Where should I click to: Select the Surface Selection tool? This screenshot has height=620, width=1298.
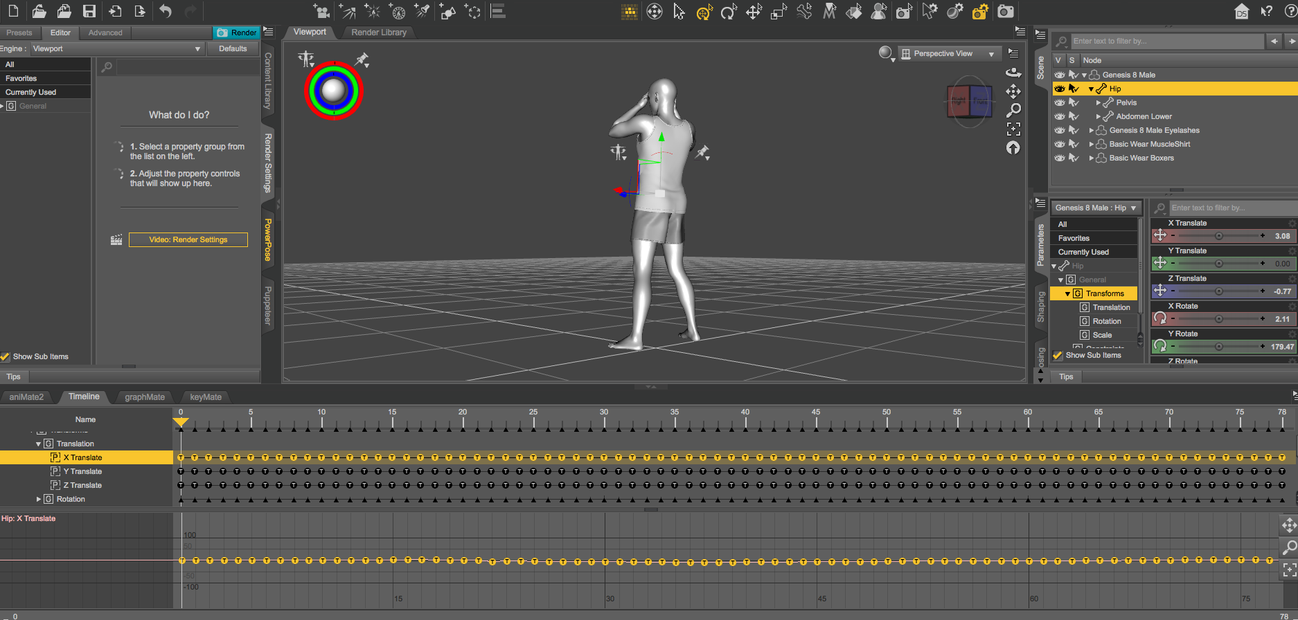[854, 11]
